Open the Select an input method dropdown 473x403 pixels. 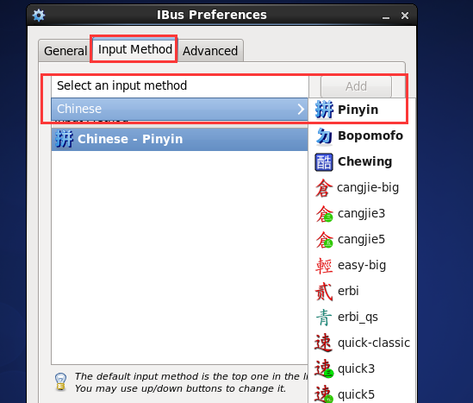180,86
